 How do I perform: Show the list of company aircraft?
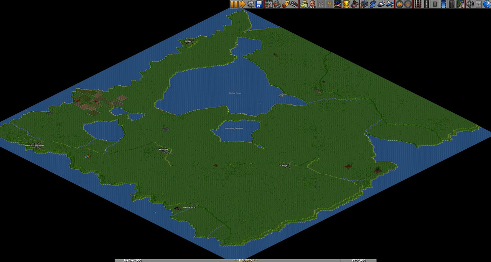pyautogui.click(x=389, y=4)
